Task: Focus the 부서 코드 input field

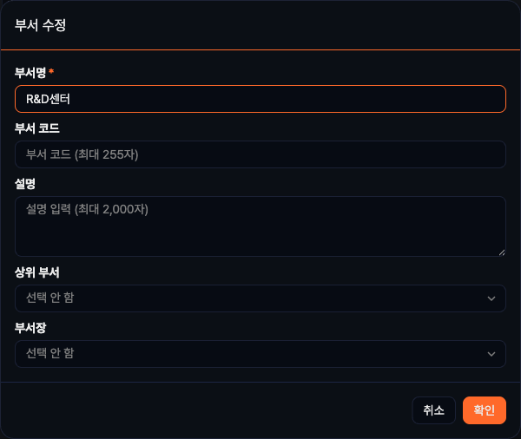Action: coord(260,154)
